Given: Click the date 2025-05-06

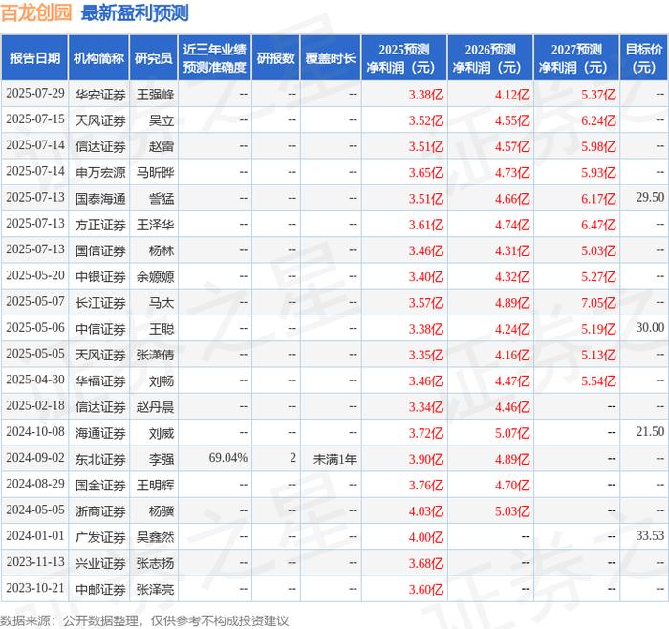Looking at the screenshot, I should [x=35, y=327].
